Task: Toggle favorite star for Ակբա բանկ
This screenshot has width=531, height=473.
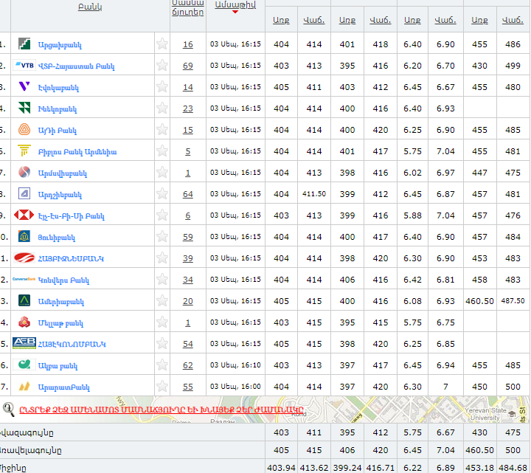Action: pos(162,365)
